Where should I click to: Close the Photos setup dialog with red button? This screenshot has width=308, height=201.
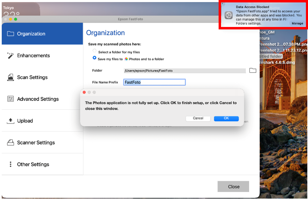pyautogui.click(x=84, y=92)
